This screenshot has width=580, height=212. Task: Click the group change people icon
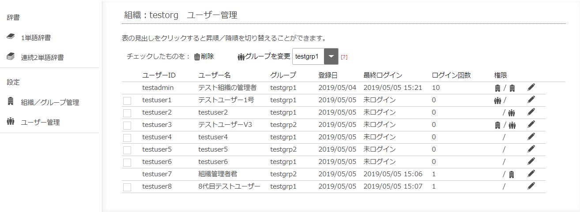241,56
